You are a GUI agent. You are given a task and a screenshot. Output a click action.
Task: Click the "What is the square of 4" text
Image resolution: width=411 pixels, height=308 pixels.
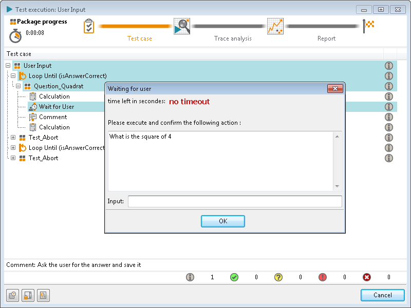click(140, 137)
